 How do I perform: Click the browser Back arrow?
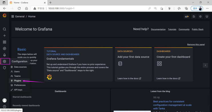tap(5, 8)
